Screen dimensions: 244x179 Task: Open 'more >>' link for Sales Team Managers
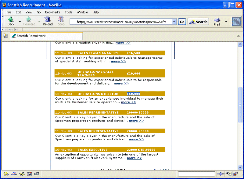[x=118, y=61]
